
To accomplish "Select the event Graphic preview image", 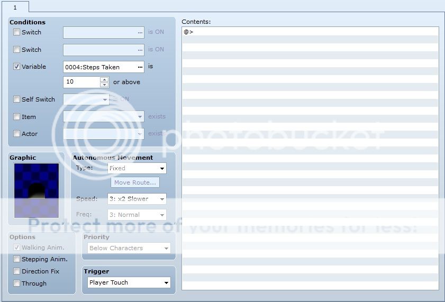I will (37, 190).
